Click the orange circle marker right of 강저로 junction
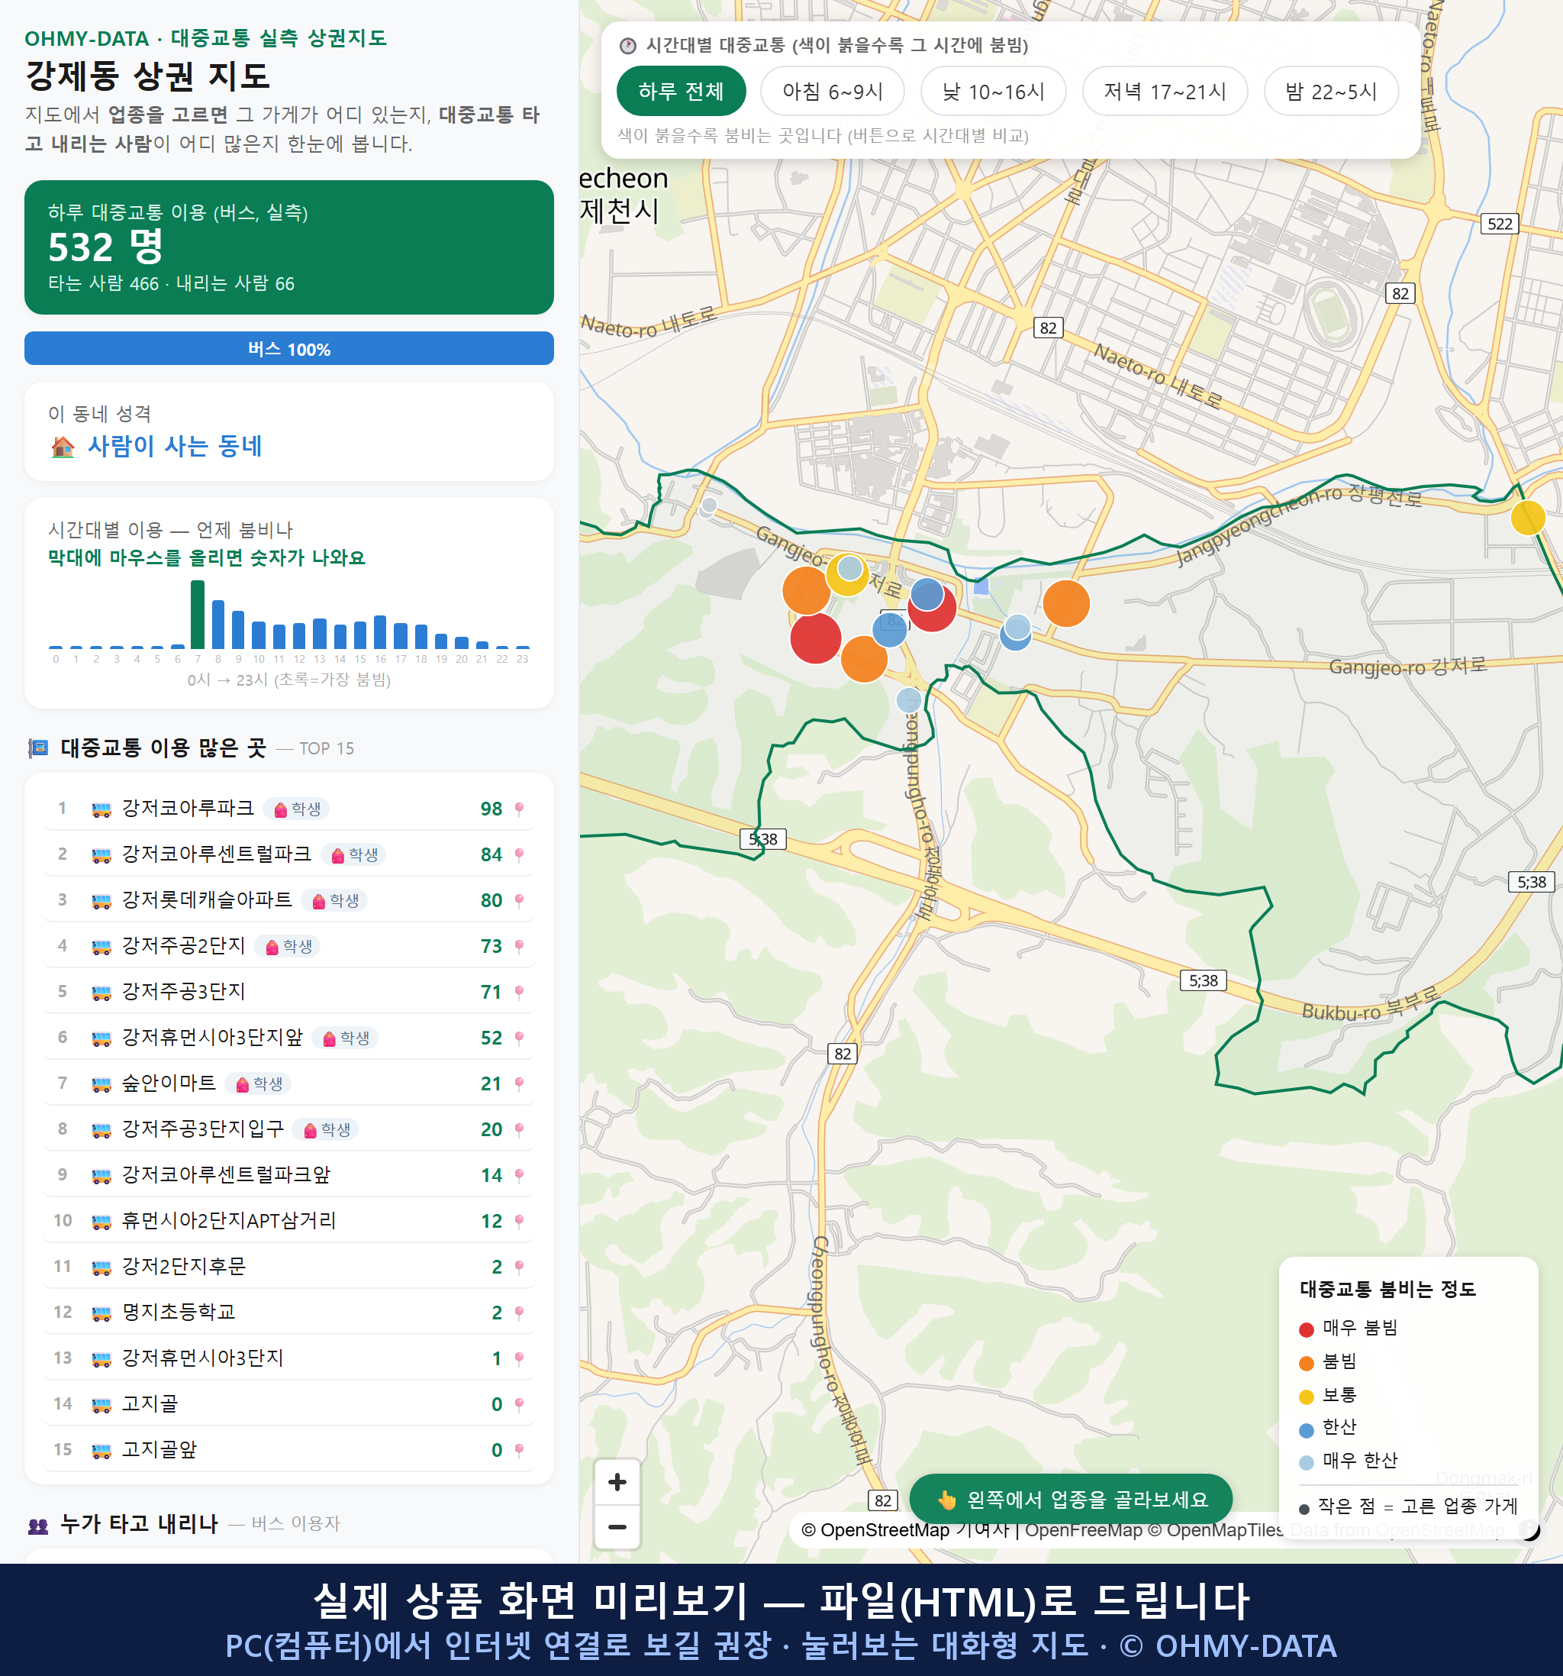 [x=1066, y=604]
